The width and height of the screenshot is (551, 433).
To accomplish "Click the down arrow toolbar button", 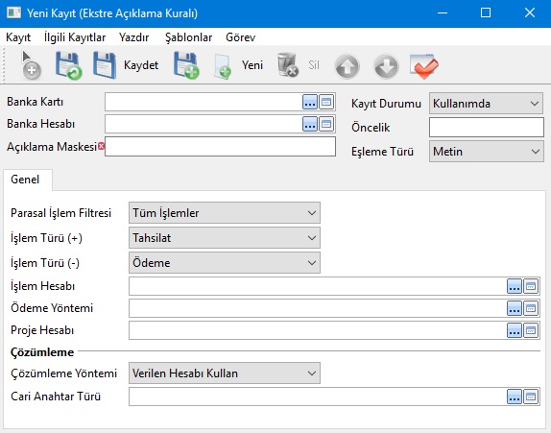I will pos(386,66).
